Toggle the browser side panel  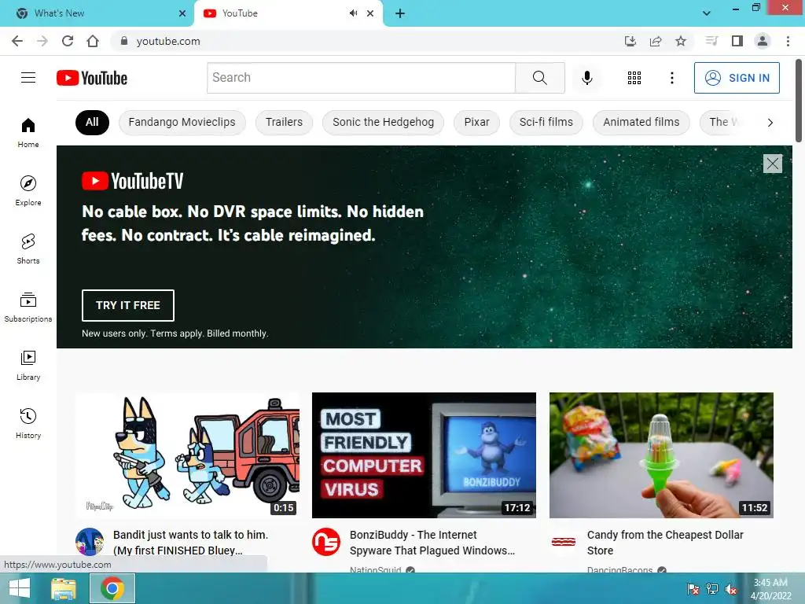click(x=737, y=41)
